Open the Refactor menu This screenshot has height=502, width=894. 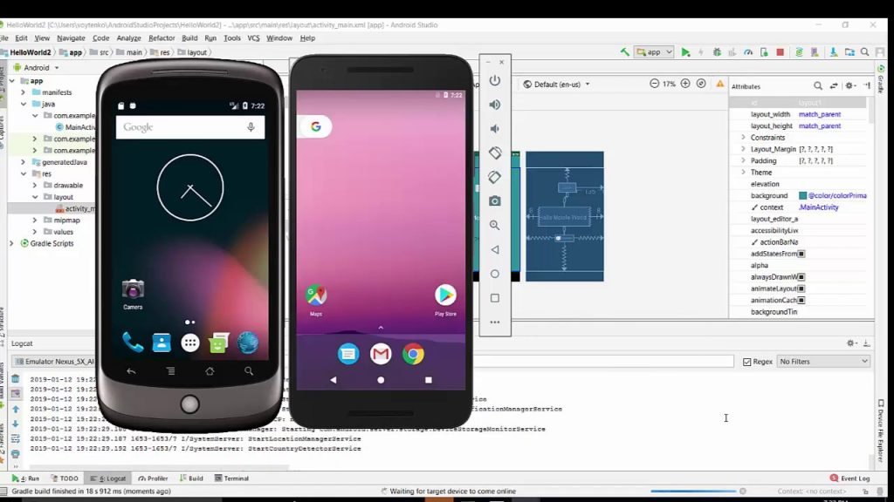(x=162, y=38)
